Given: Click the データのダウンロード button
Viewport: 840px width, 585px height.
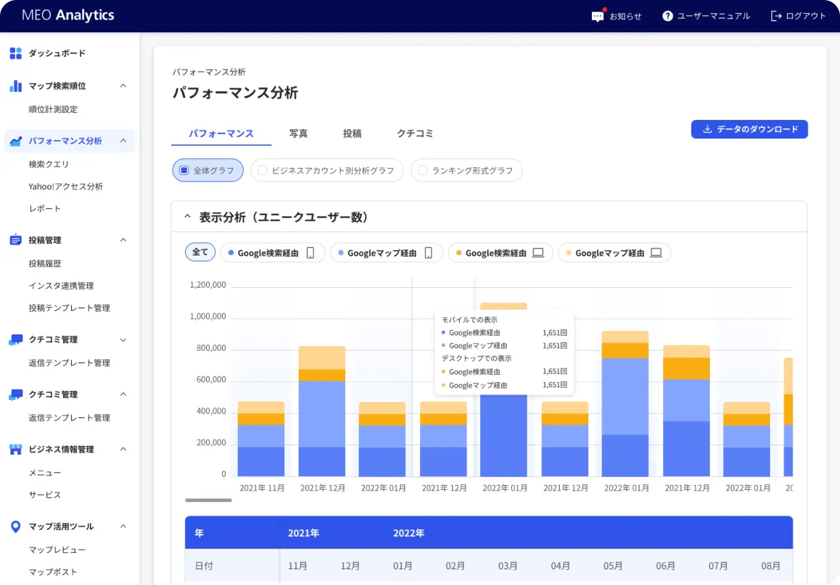Looking at the screenshot, I should [x=749, y=129].
